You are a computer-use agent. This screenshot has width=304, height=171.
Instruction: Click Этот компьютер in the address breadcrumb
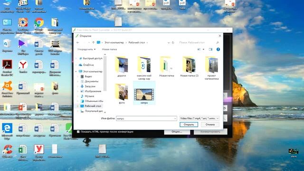[x=114, y=42]
